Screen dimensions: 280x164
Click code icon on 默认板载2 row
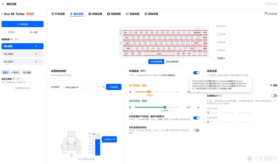36,54
